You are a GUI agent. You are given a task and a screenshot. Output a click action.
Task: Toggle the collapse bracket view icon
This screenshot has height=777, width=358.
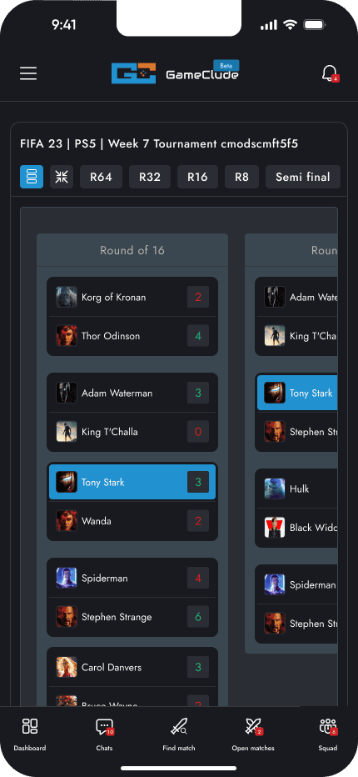62,177
